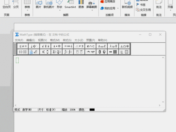Click the Cross-reference (交叉引用) button
This screenshot has width=176, height=132.
pyautogui.click(x=143, y=10)
